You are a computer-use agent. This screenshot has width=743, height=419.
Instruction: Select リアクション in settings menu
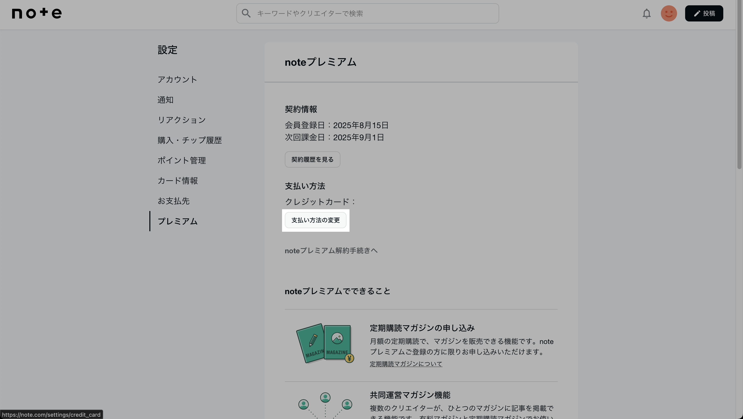[x=181, y=120]
